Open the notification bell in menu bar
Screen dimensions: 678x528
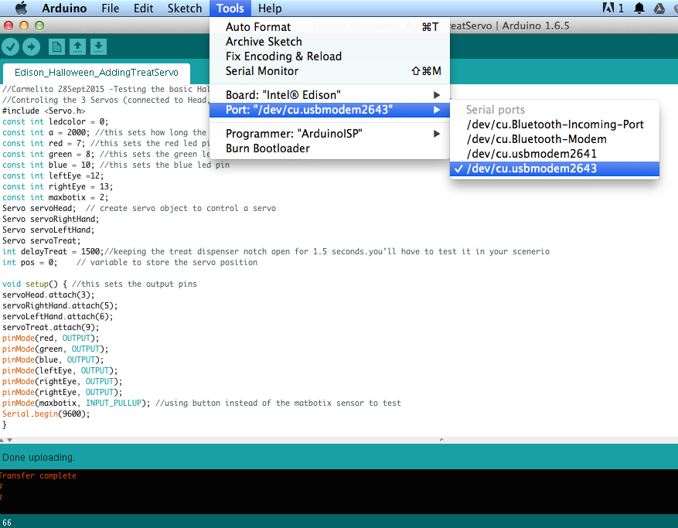(x=639, y=9)
